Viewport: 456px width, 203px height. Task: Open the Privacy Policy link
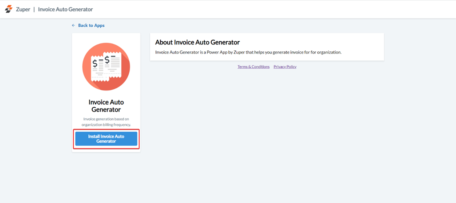click(x=285, y=67)
